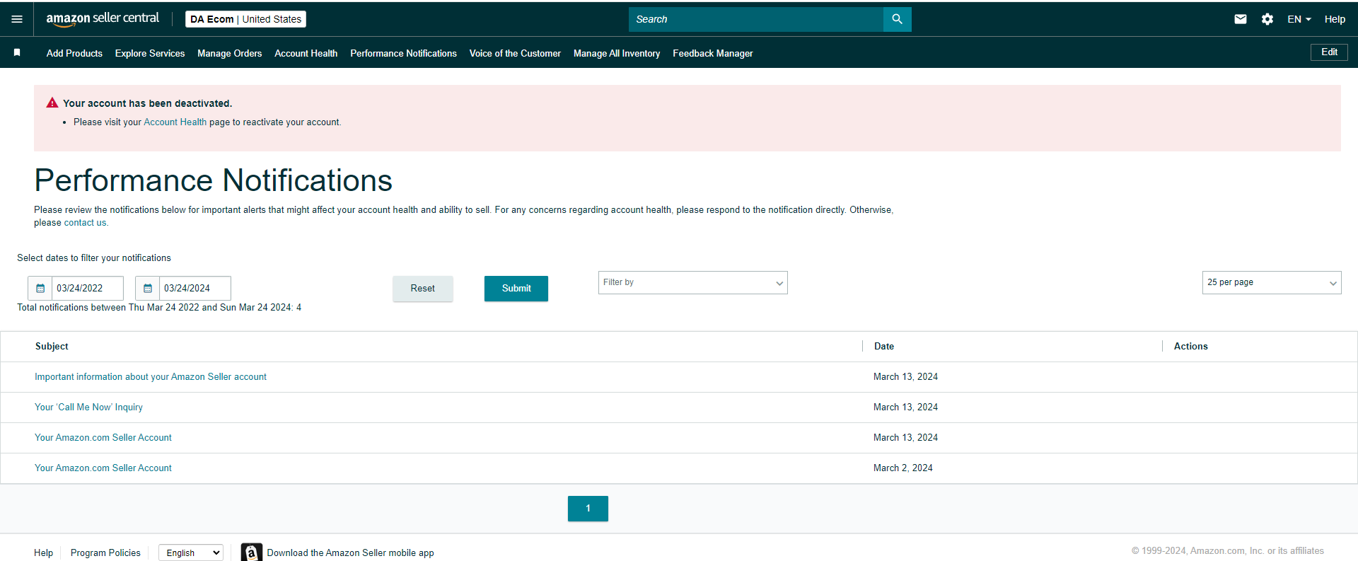Open the hamburger navigation menu

click(x=17, y=19)
